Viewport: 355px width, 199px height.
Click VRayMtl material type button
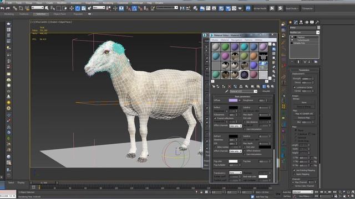tap(266, 91)
